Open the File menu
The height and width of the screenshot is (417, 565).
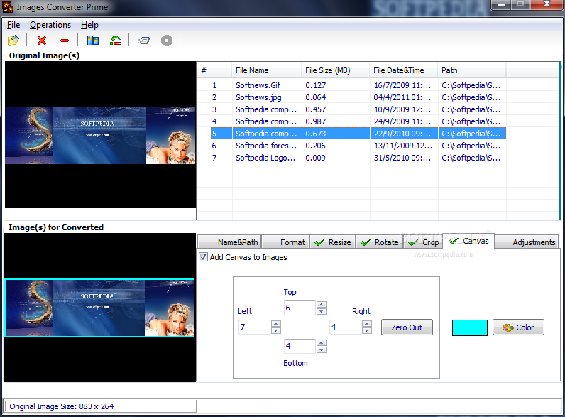13,25
